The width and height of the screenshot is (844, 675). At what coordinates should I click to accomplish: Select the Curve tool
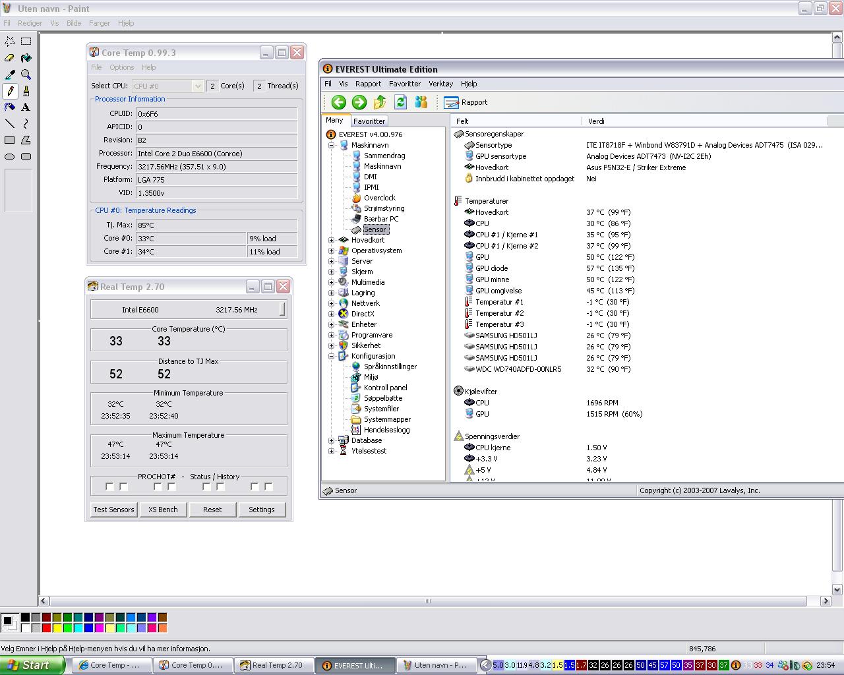pyautogui.click(x=26, y=123)
